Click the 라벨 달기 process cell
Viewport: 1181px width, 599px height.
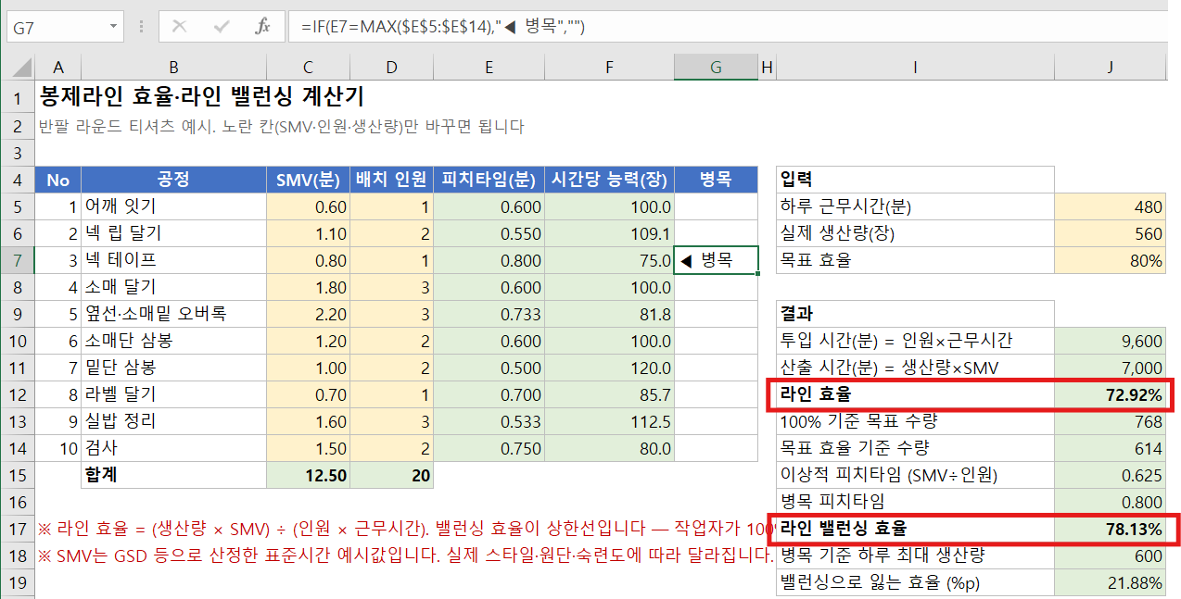pyautogui.click(x=174, y=394)
